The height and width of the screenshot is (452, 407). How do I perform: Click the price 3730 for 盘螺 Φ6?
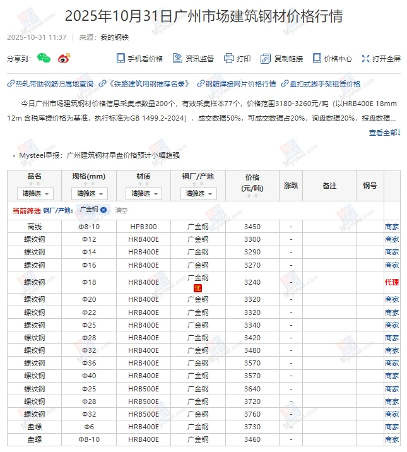pos(252,427)
